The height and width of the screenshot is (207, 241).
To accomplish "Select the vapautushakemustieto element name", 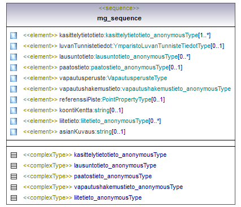I will click(90, 89).
